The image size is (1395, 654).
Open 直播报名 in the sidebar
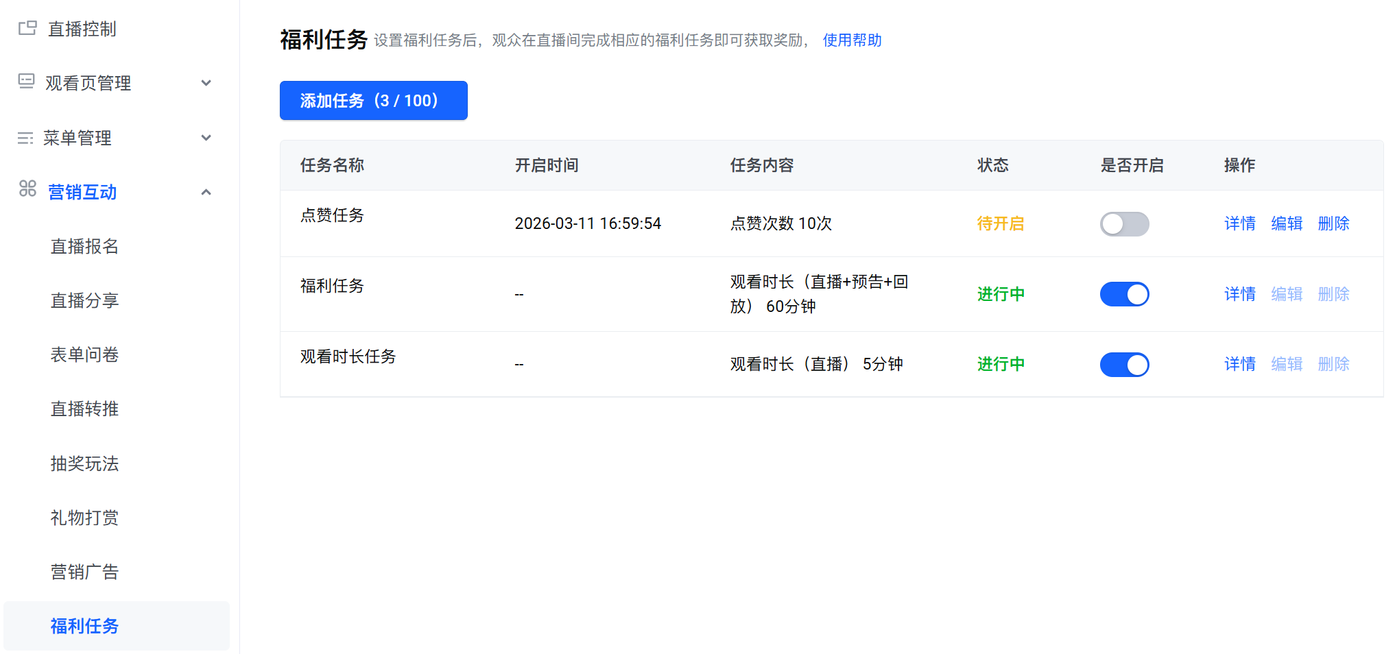[x=84, y=246]
